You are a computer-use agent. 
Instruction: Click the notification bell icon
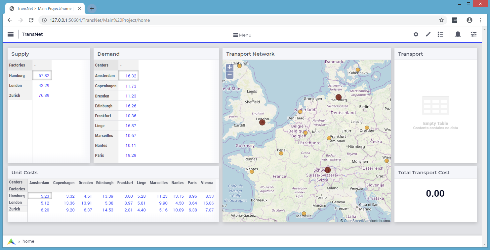(458, 34)
